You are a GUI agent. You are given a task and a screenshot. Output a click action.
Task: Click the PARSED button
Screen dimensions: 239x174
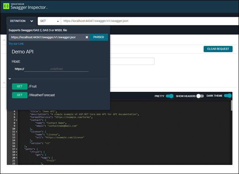click(x=99, y=37)
